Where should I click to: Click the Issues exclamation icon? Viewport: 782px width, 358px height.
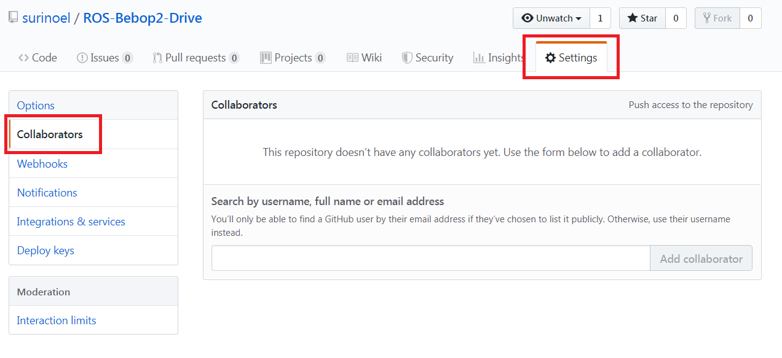(x=82, y=58)
